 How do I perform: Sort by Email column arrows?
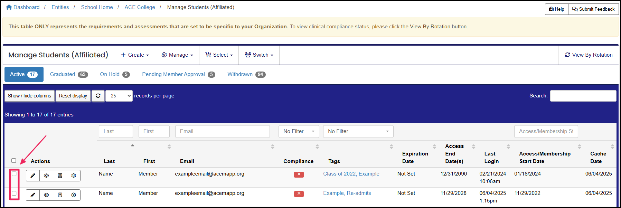coord(273,146)
